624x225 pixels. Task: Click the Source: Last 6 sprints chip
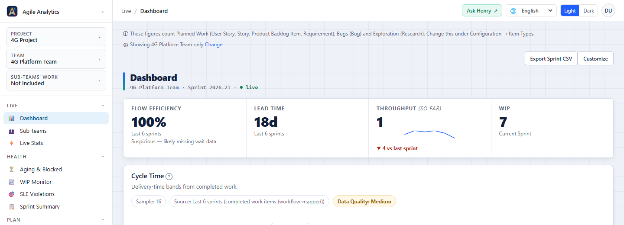[x=249, y=201]
